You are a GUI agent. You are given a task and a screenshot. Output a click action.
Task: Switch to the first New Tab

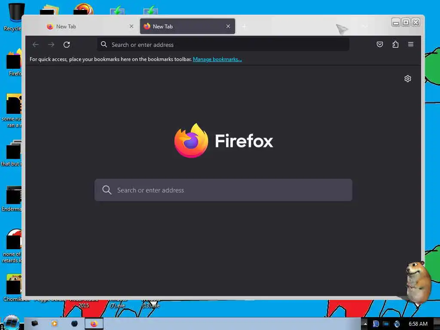coord(89,26)
